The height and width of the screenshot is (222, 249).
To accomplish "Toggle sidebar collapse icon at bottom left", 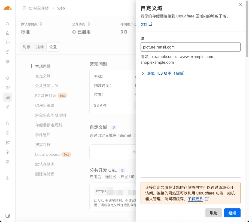I will coord(8,216).
